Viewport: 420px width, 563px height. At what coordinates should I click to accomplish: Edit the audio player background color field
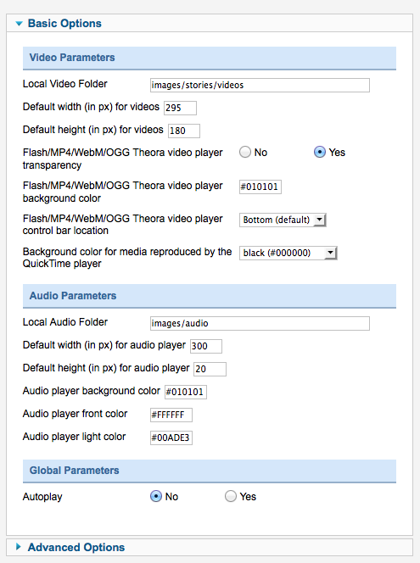tap(185, 392)
